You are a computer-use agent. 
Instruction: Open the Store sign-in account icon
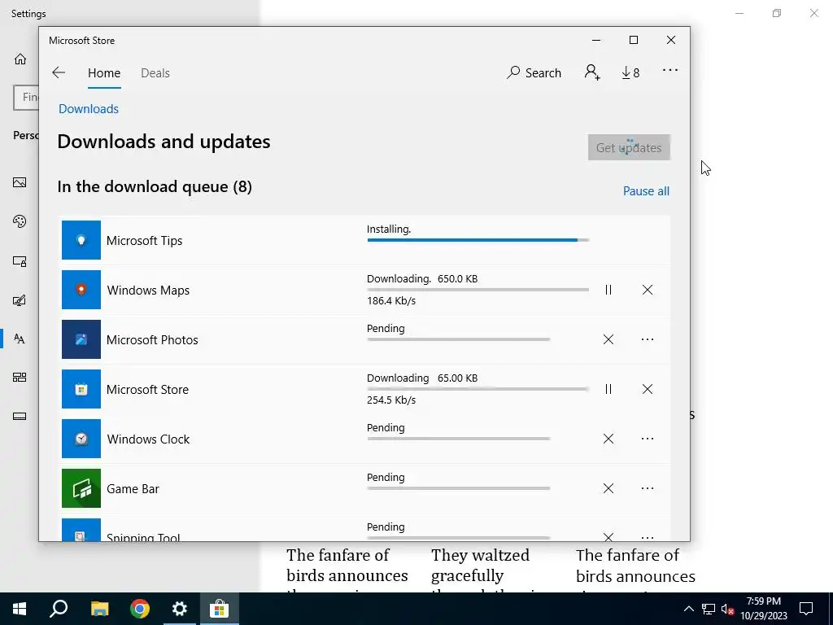click(x=592, y=72)
